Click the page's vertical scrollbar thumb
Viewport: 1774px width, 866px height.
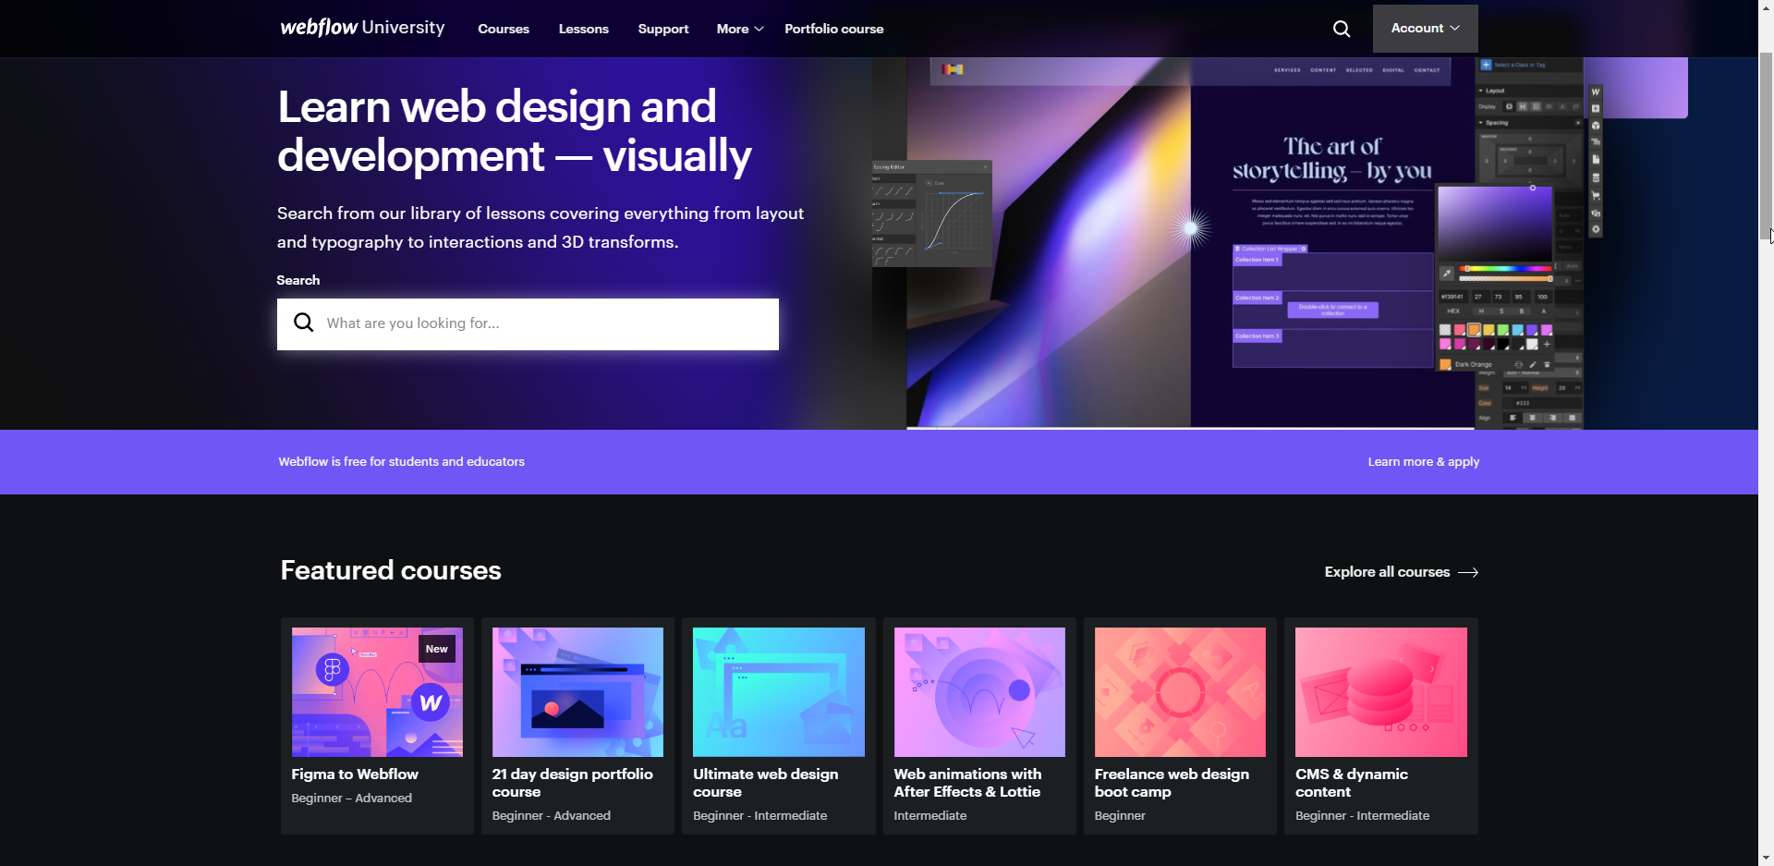click(x=1766, y=146)
